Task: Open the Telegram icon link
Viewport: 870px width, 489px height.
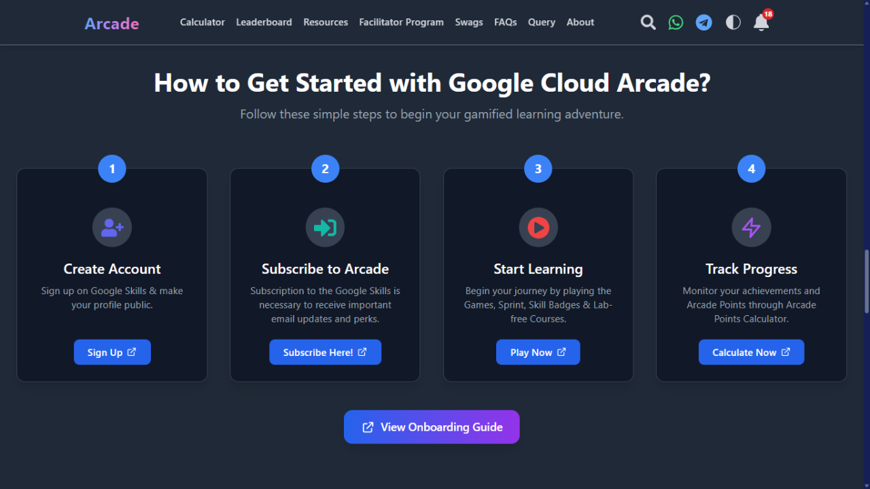Action: coord(704,22)
